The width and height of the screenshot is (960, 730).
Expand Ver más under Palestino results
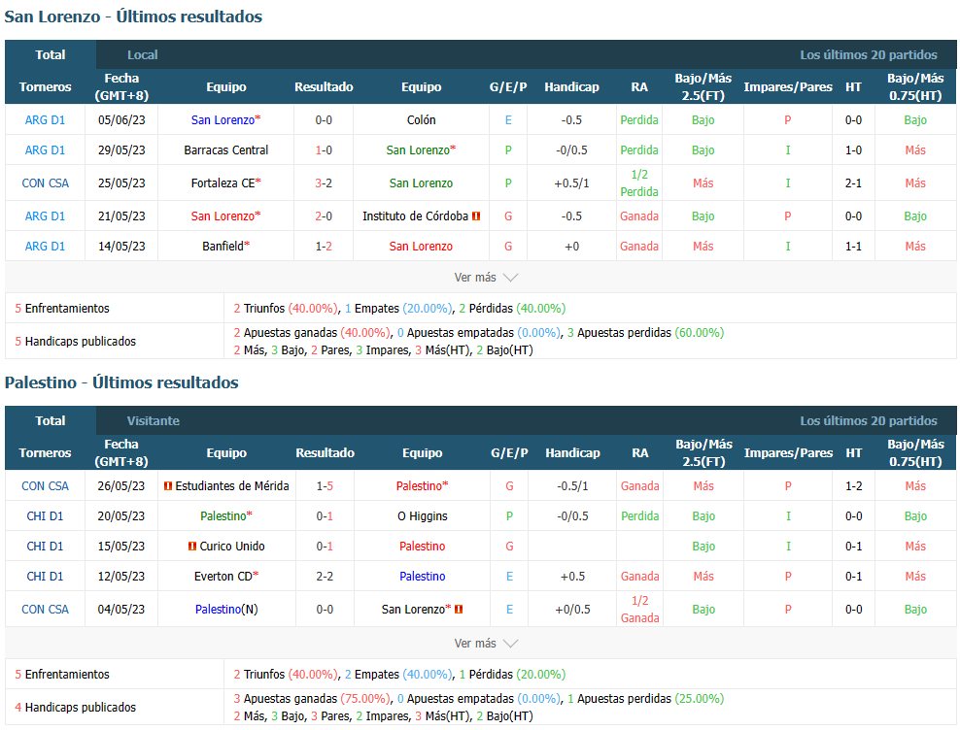[486, 643]
